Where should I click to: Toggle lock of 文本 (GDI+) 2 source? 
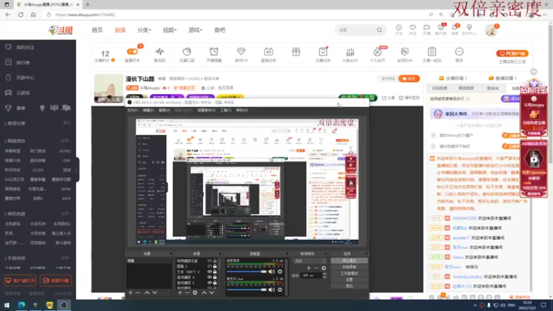click(215, 272)
